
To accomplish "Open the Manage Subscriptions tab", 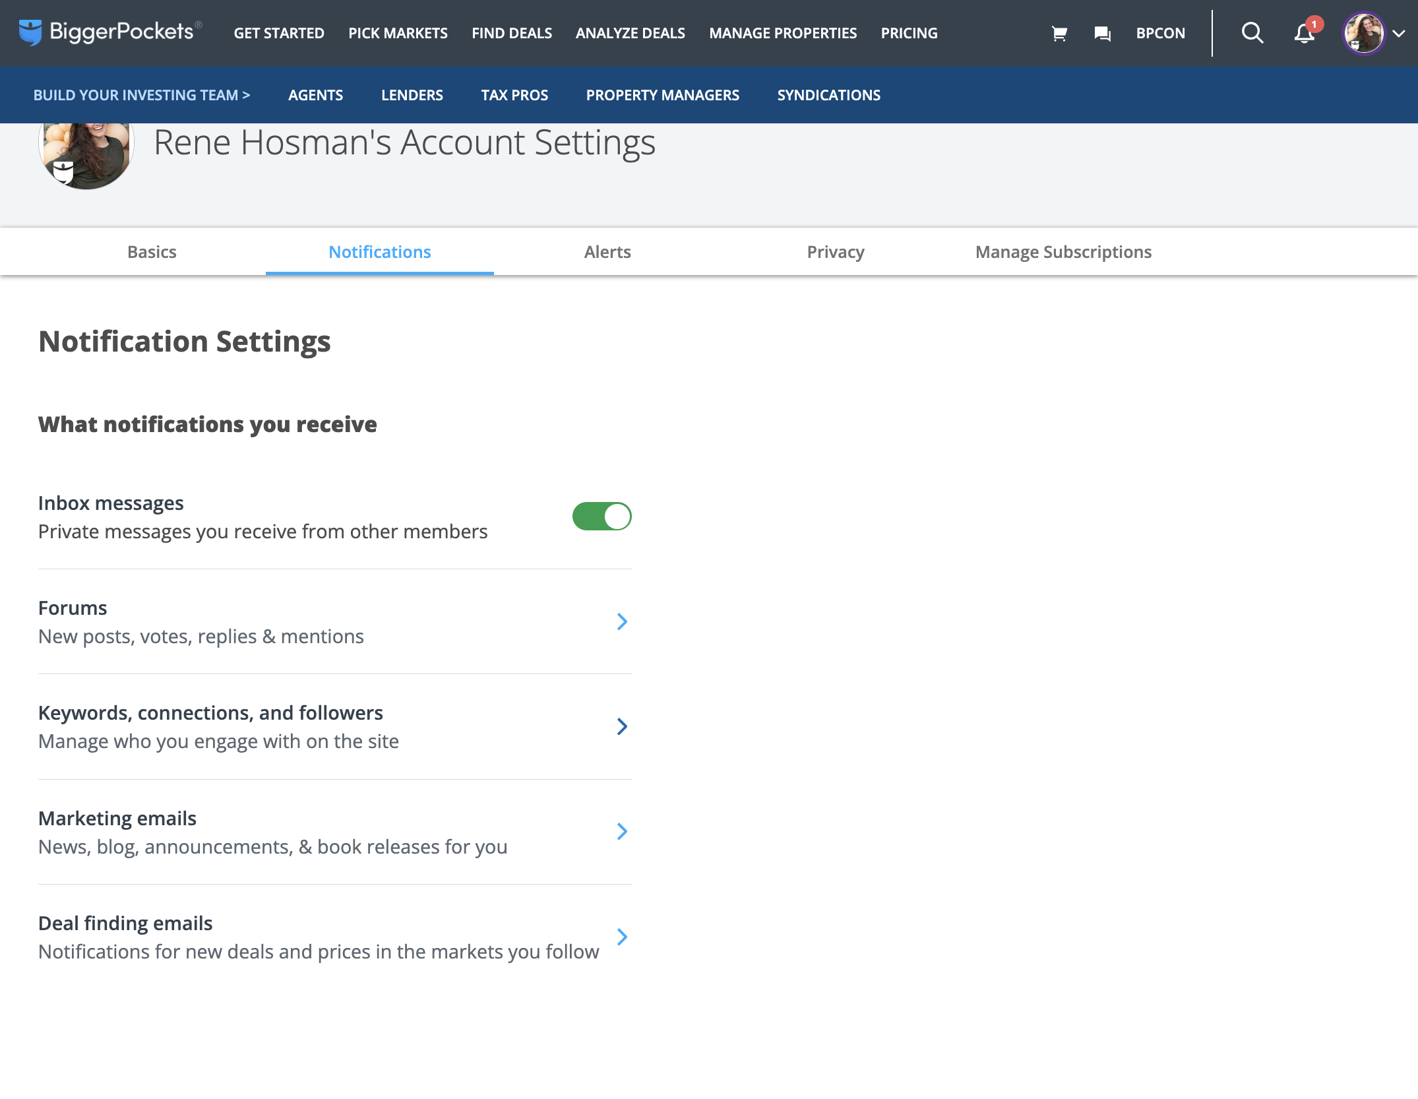I will click(x=1063, y=252).
